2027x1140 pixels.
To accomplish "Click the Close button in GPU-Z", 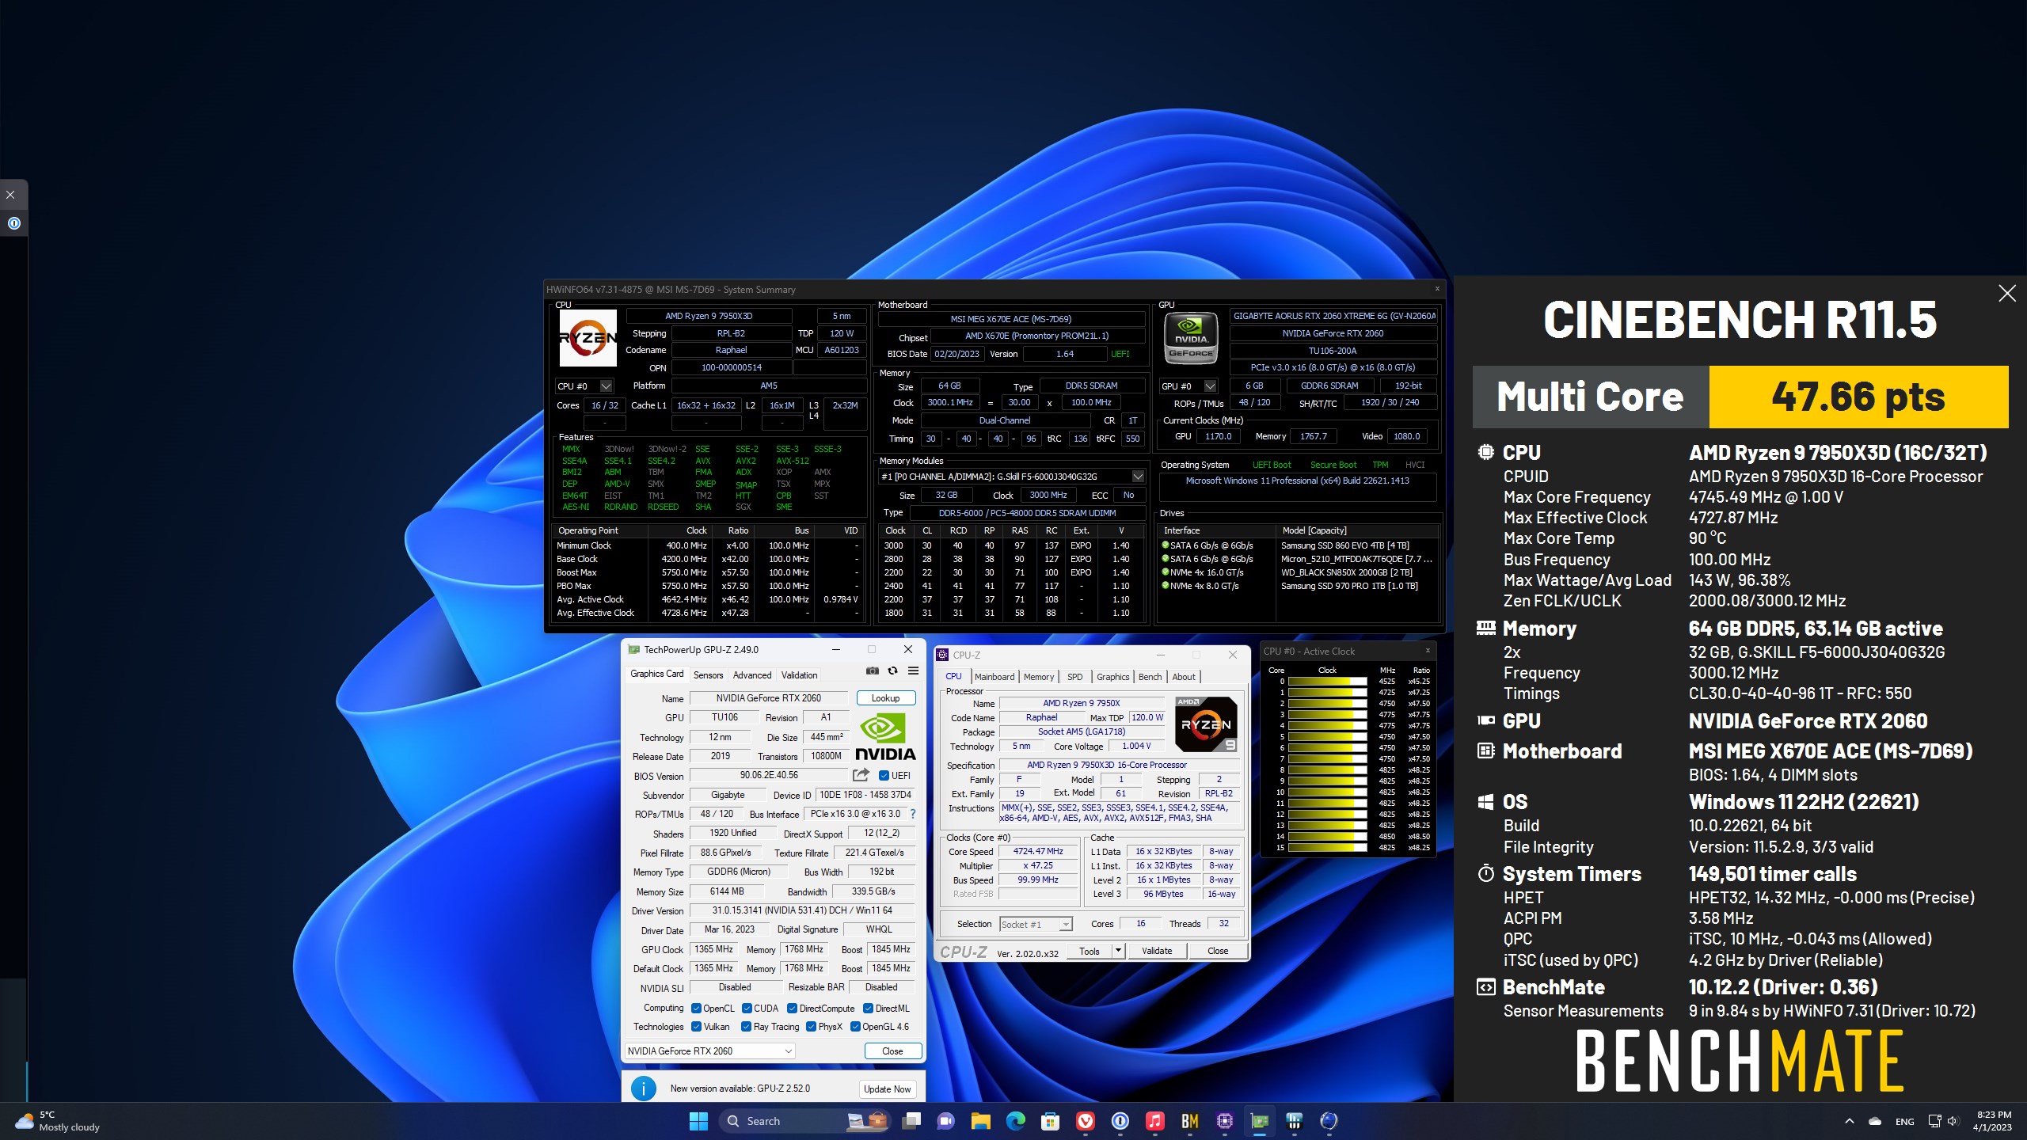I will (892, 1051).
